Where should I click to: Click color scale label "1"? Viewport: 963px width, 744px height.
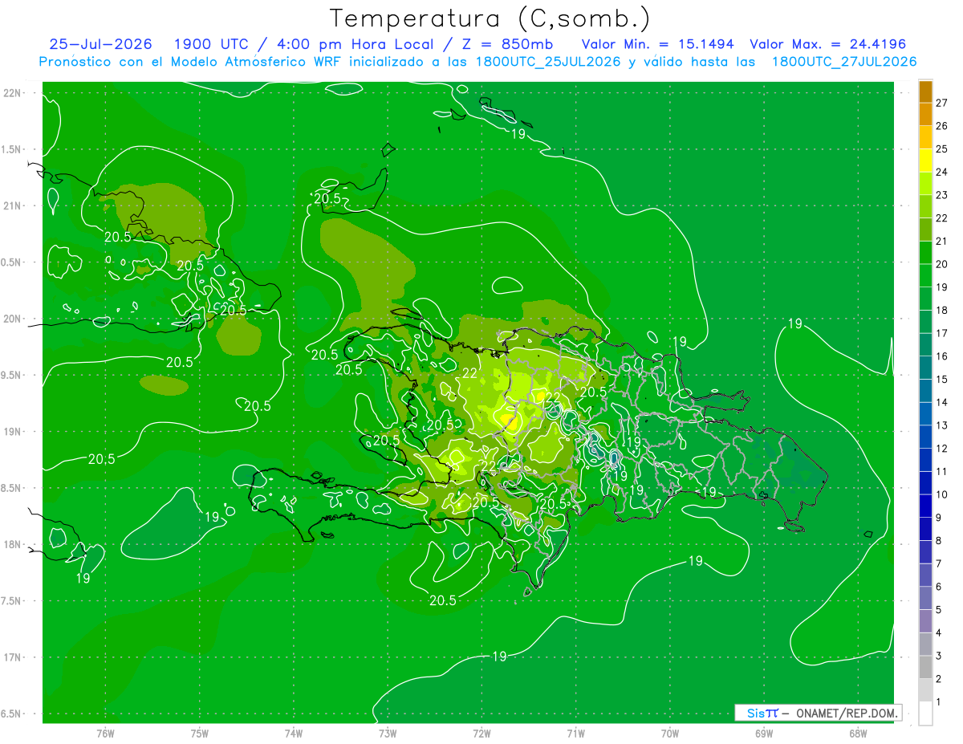click(939, 701)
